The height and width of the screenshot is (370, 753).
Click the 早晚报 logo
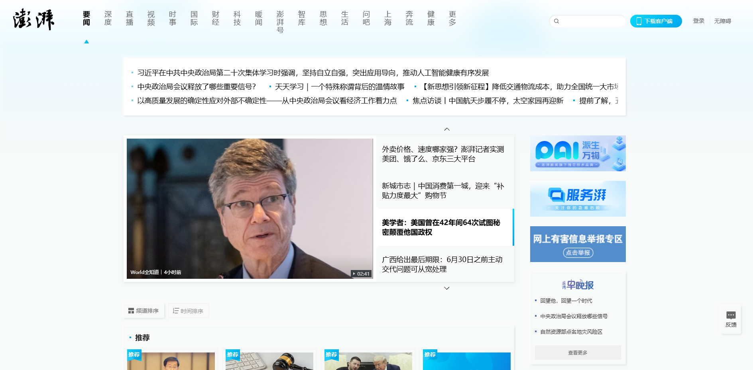pyautogui.click(x=578, y=285)
